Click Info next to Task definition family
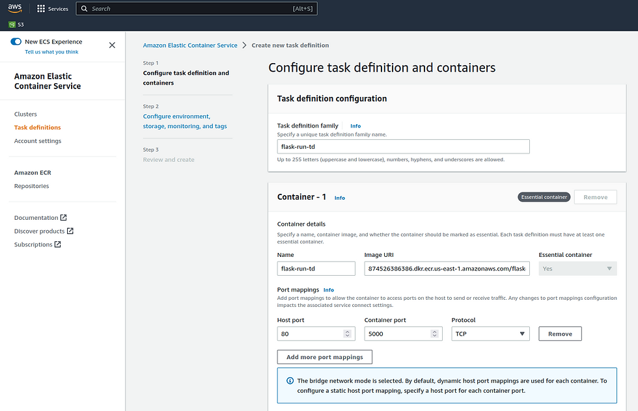638x411 pixels. point(355,126)
